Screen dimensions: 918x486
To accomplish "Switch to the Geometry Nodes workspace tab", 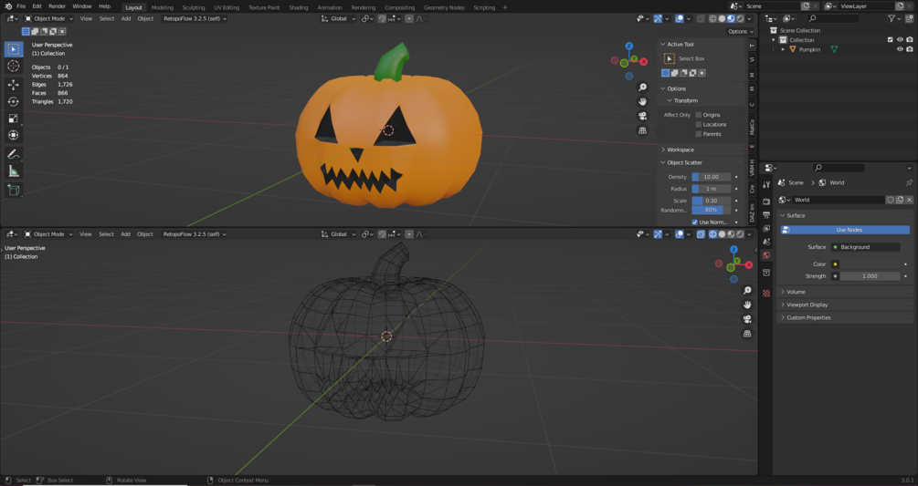I will click(x=444, y=7).
